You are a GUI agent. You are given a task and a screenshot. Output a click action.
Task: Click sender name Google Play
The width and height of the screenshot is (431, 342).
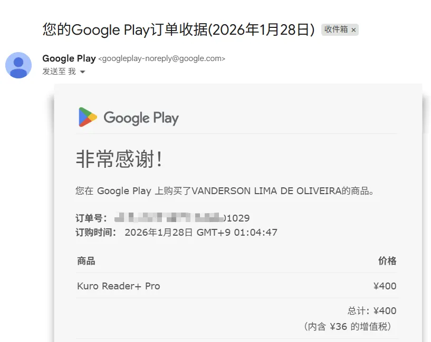click(69, 58)
